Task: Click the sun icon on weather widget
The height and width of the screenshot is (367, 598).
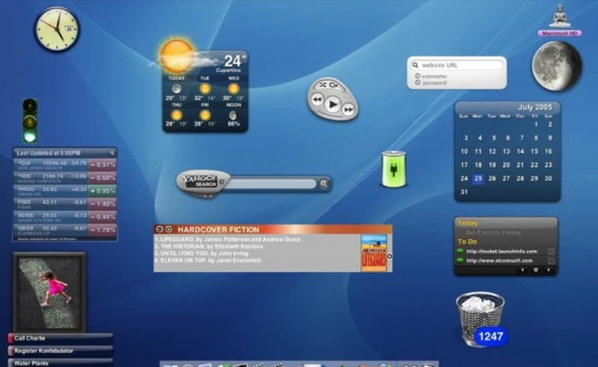Action: [x=177, y=56]
